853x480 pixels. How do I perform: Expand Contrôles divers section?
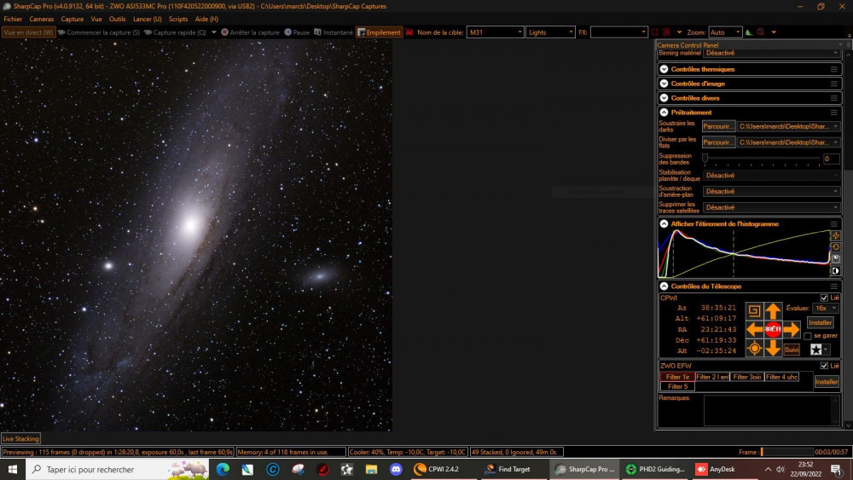(664, 98)
